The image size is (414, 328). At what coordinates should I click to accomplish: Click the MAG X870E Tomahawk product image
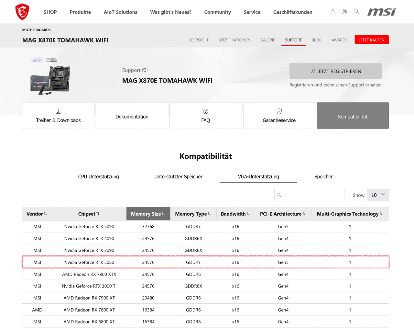50,77
